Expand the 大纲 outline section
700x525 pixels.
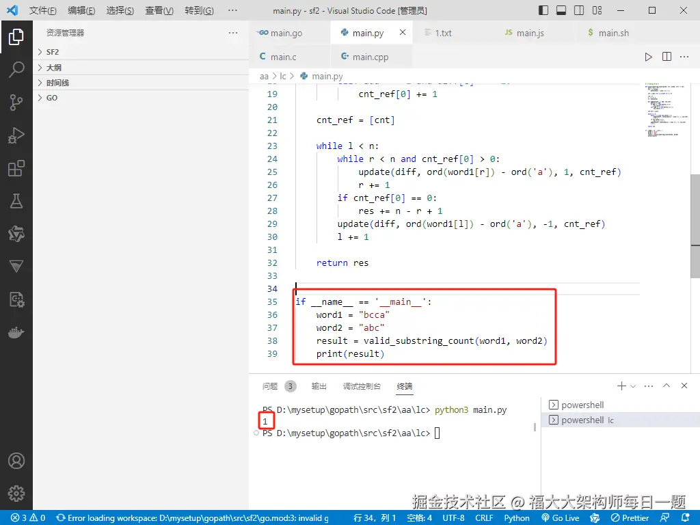(141, 68)
